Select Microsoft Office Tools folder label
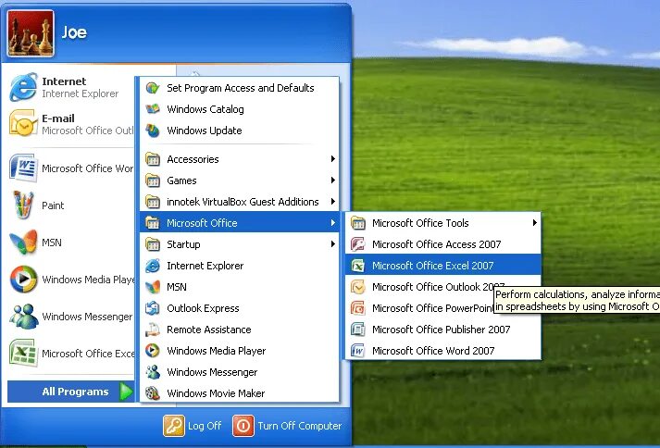This screenshot has height=448, width=660. click(x=420, y=223)
